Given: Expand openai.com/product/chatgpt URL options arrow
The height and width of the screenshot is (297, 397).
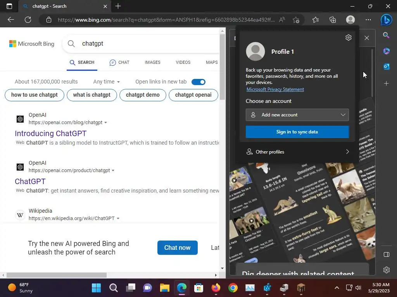Looking at the screenshot, I should coord(113,171).
